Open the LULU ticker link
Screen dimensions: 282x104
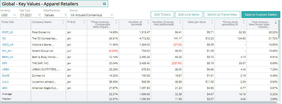click(5, 82)
